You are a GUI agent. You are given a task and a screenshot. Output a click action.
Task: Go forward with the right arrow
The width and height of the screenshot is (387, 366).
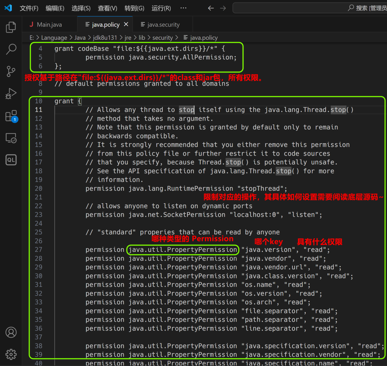223,8
